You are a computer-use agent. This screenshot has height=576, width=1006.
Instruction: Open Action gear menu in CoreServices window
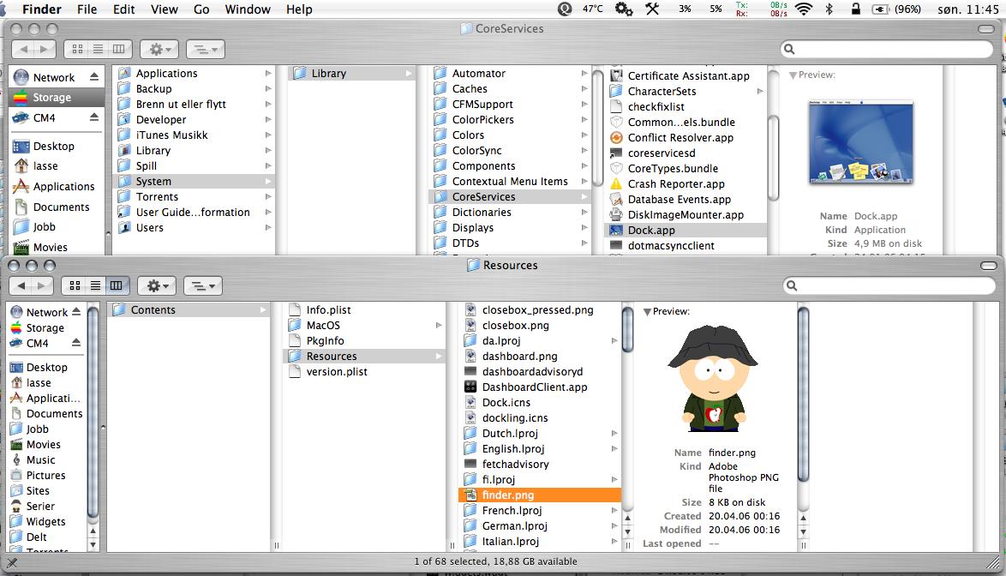click(x=160, y=49)
